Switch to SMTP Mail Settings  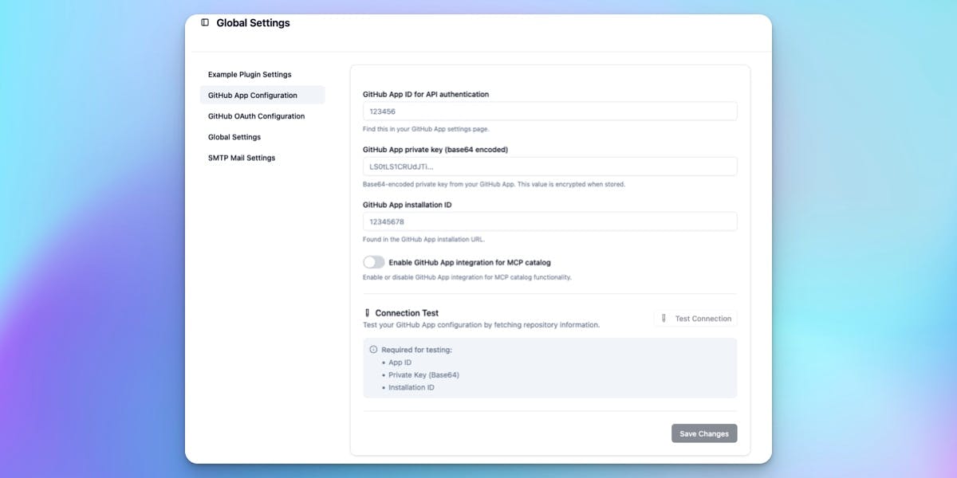(242, 158)
